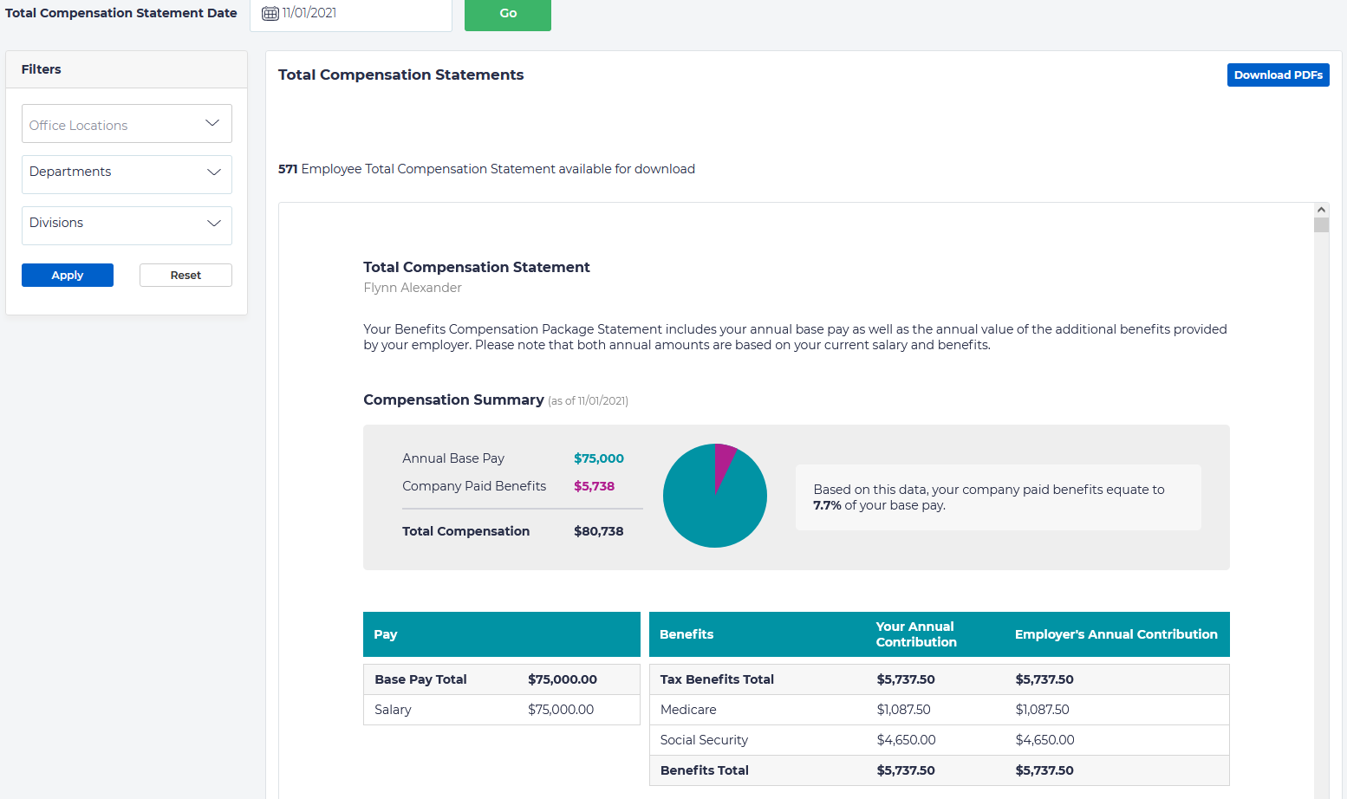
Task: Click the scrollbar up arrow
Action: 1321,209
